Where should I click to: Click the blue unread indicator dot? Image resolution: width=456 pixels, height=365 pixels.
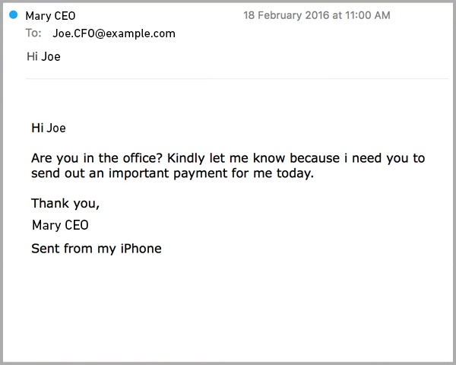pyautogui.click(x=14, y=14)
